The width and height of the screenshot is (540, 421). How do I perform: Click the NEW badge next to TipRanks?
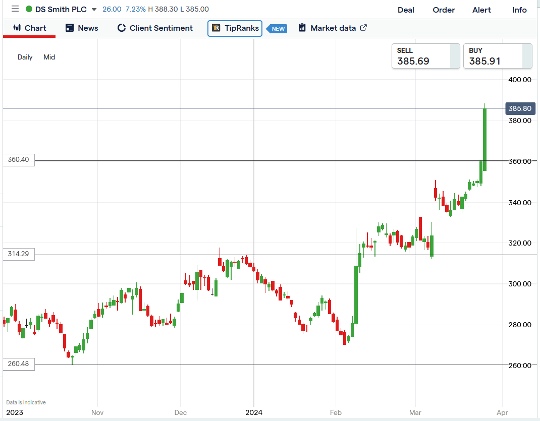pos(277,29)
